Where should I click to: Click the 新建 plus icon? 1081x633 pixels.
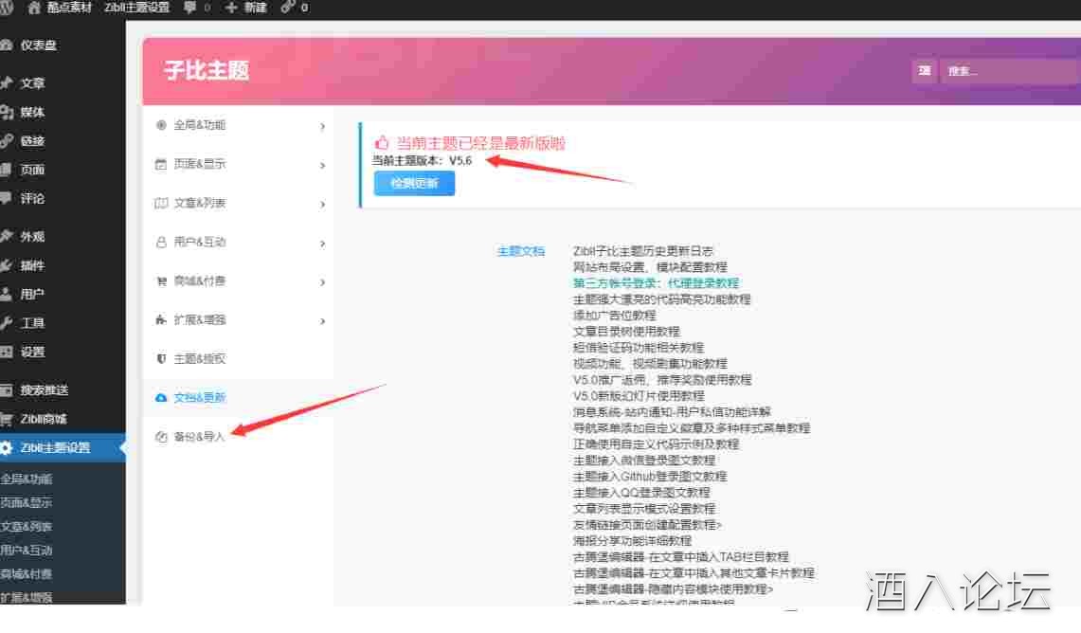point(231,8)
